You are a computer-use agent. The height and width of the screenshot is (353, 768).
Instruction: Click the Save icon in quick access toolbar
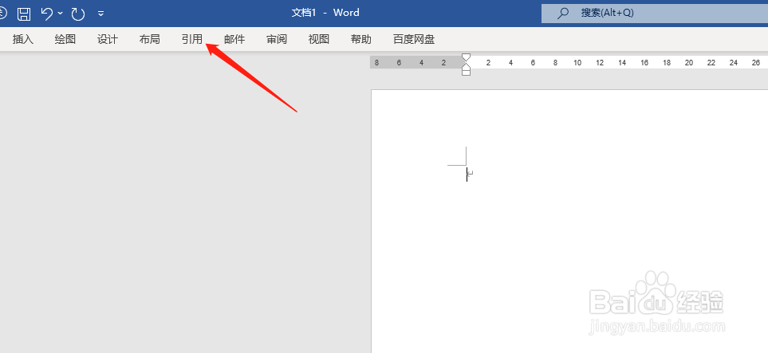24,14
